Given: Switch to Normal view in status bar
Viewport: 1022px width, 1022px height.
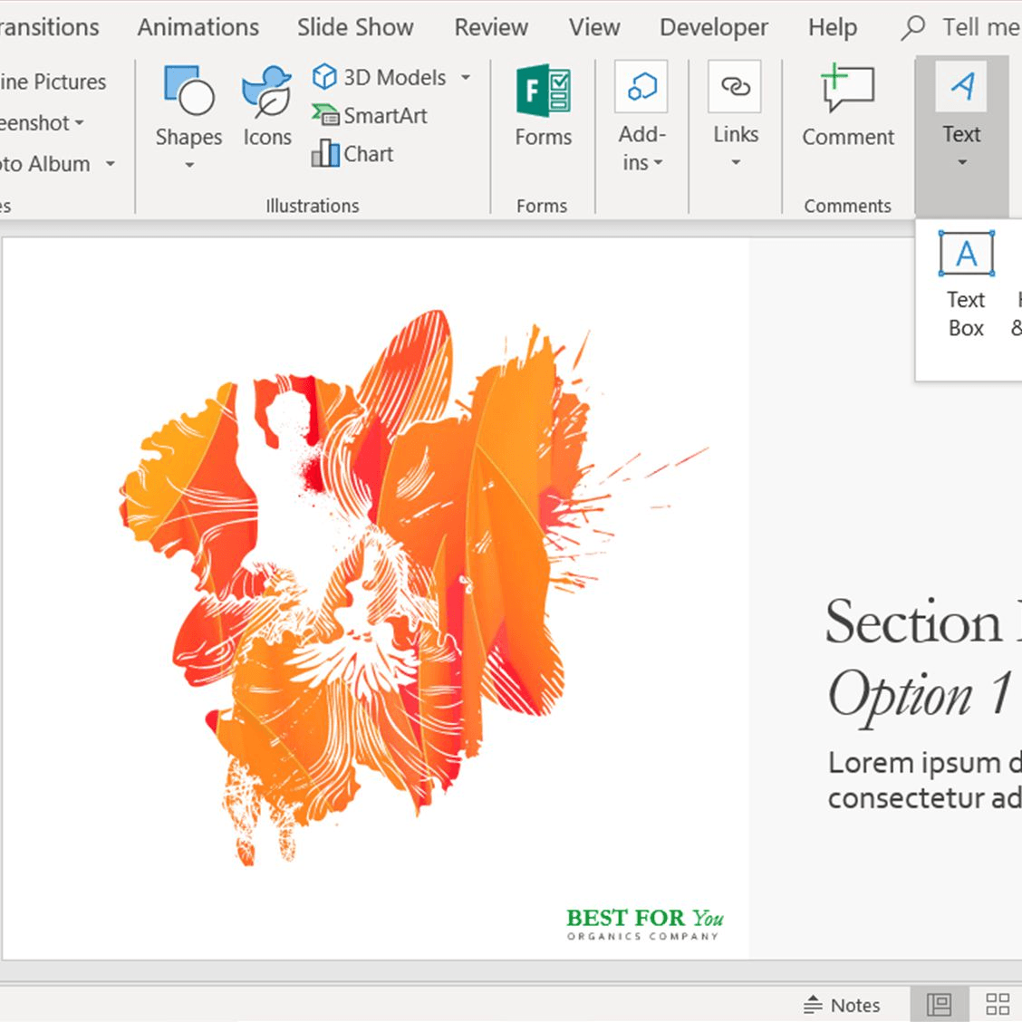Looking at the screenshot, I should point(940,1004).
